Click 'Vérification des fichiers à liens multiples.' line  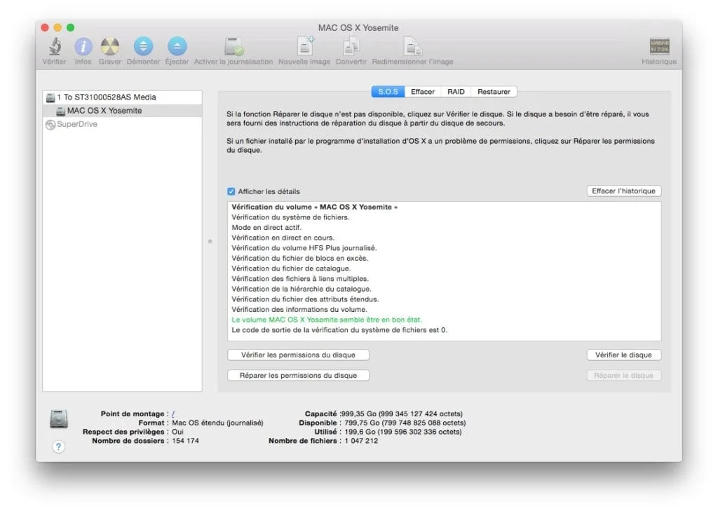click(300, 279)
